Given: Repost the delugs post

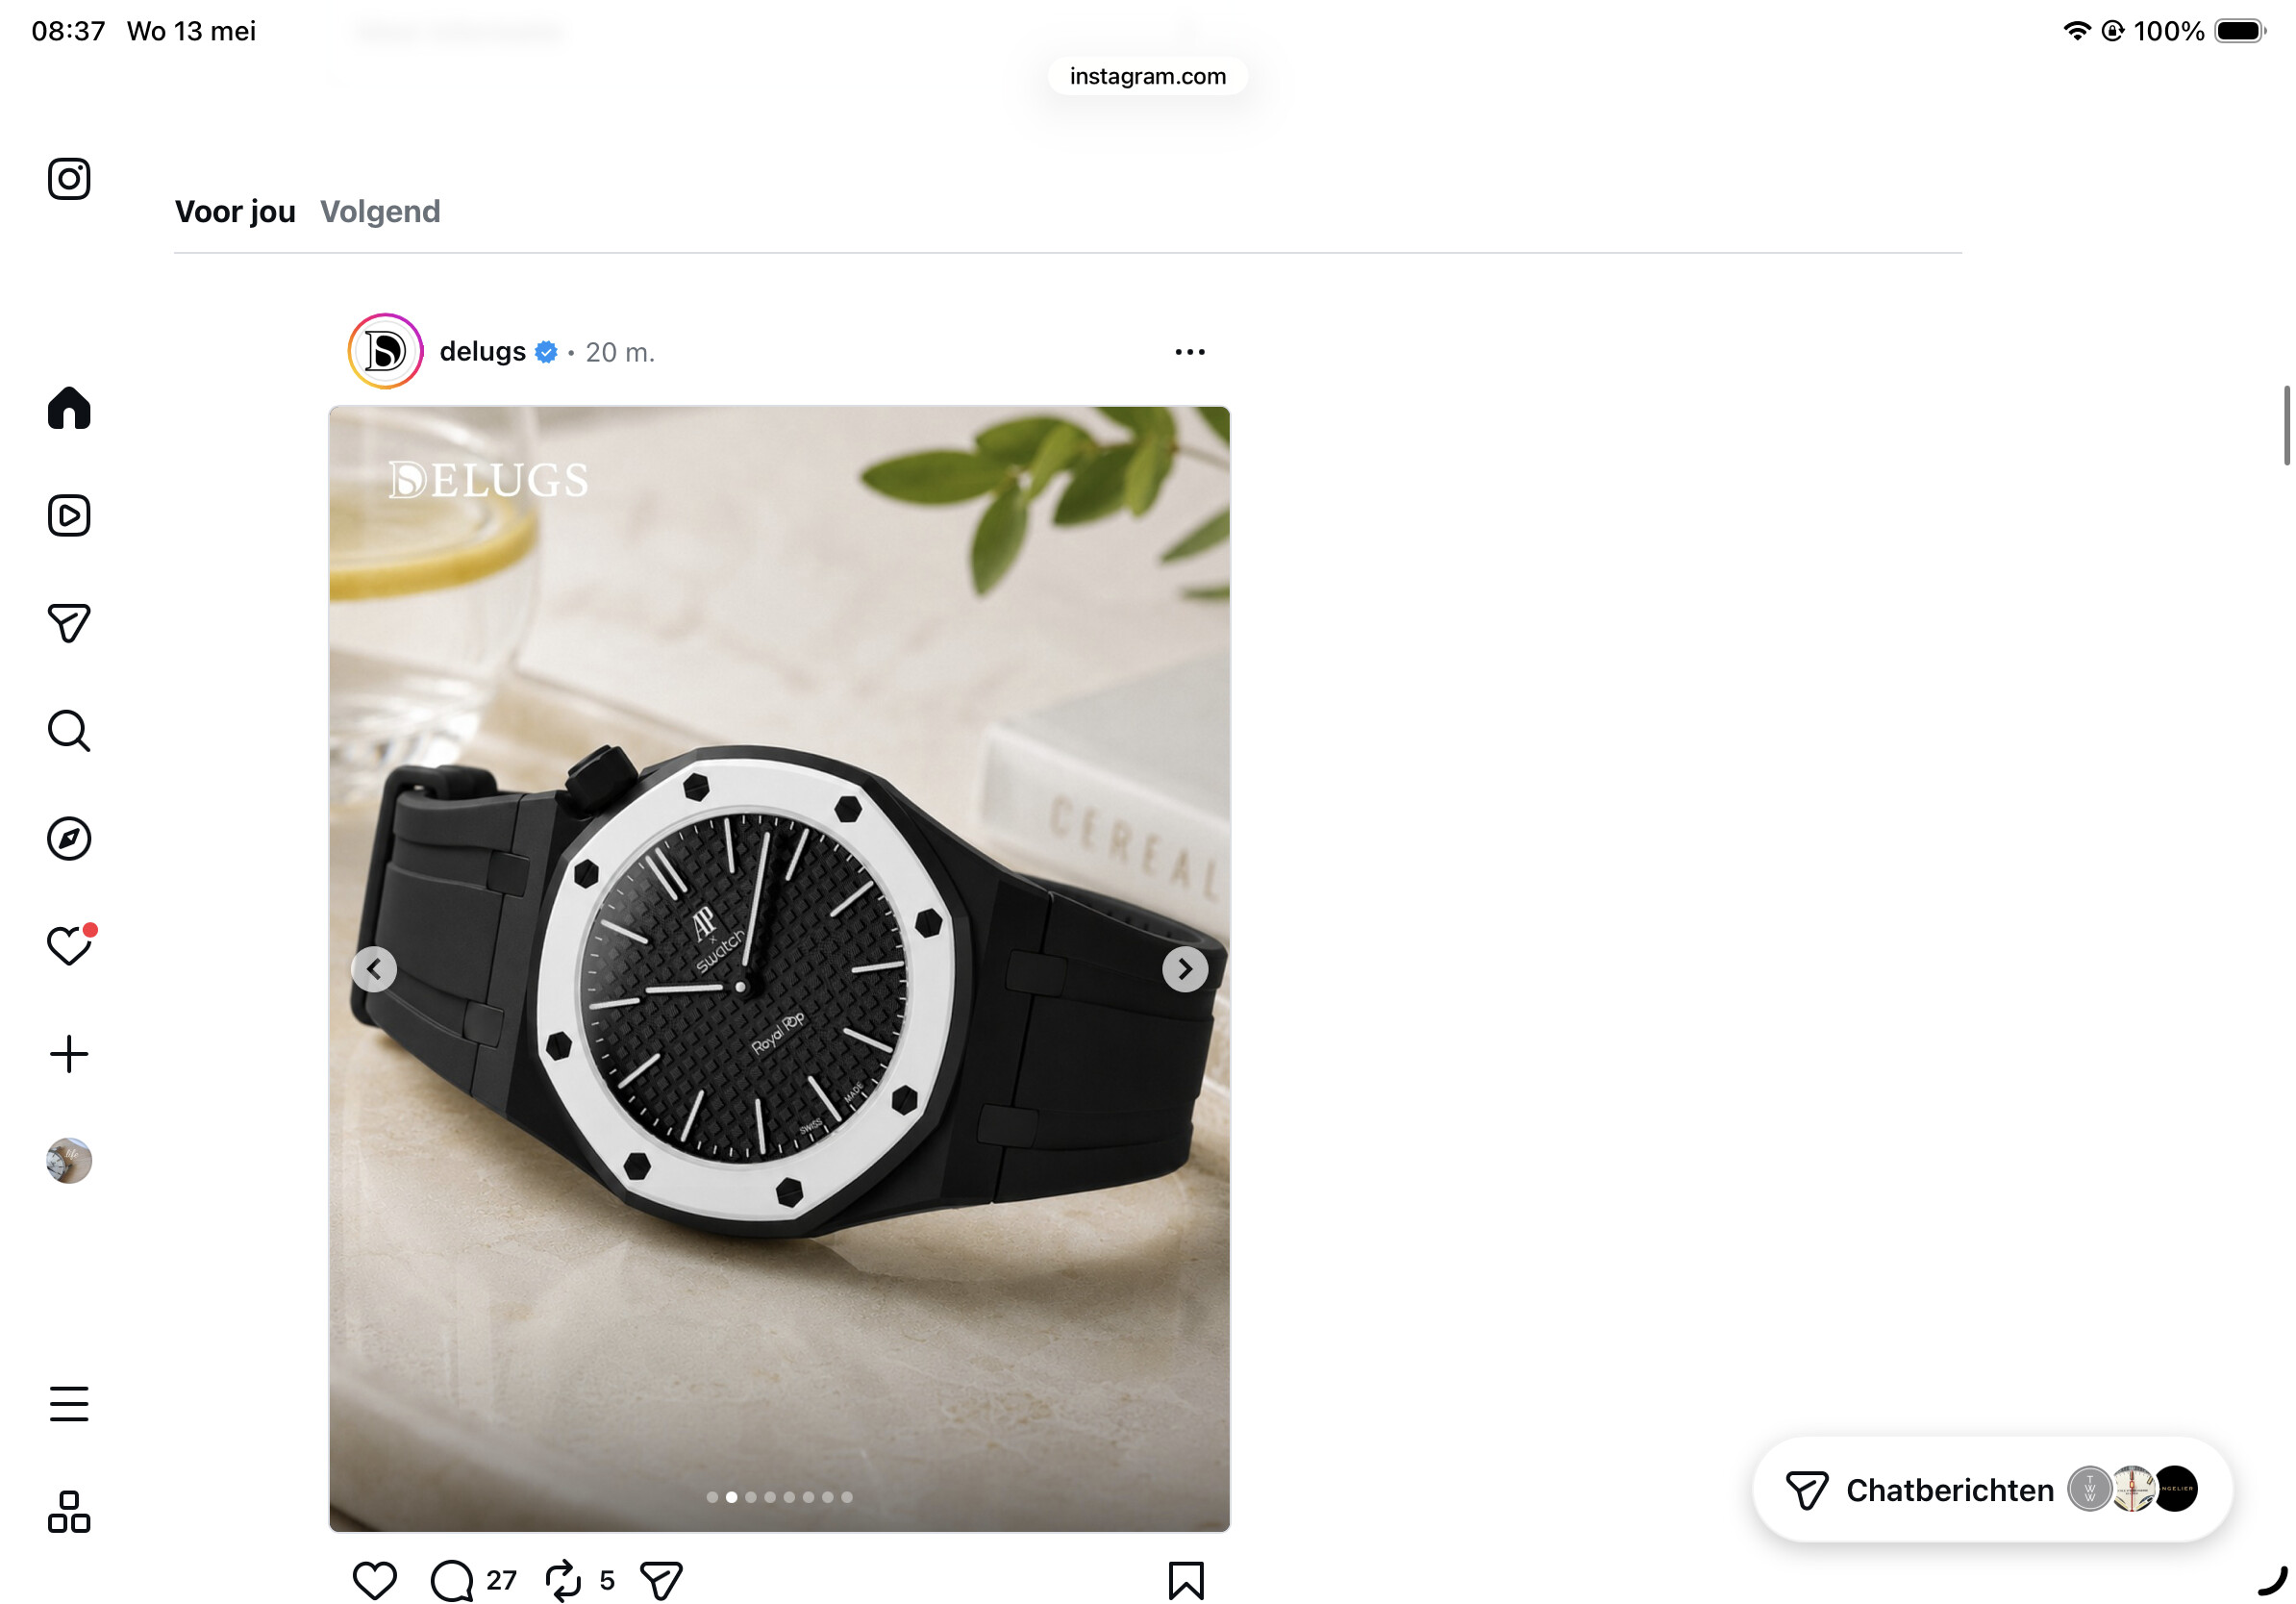Looking at the screenshot, I should (563, 1581).
